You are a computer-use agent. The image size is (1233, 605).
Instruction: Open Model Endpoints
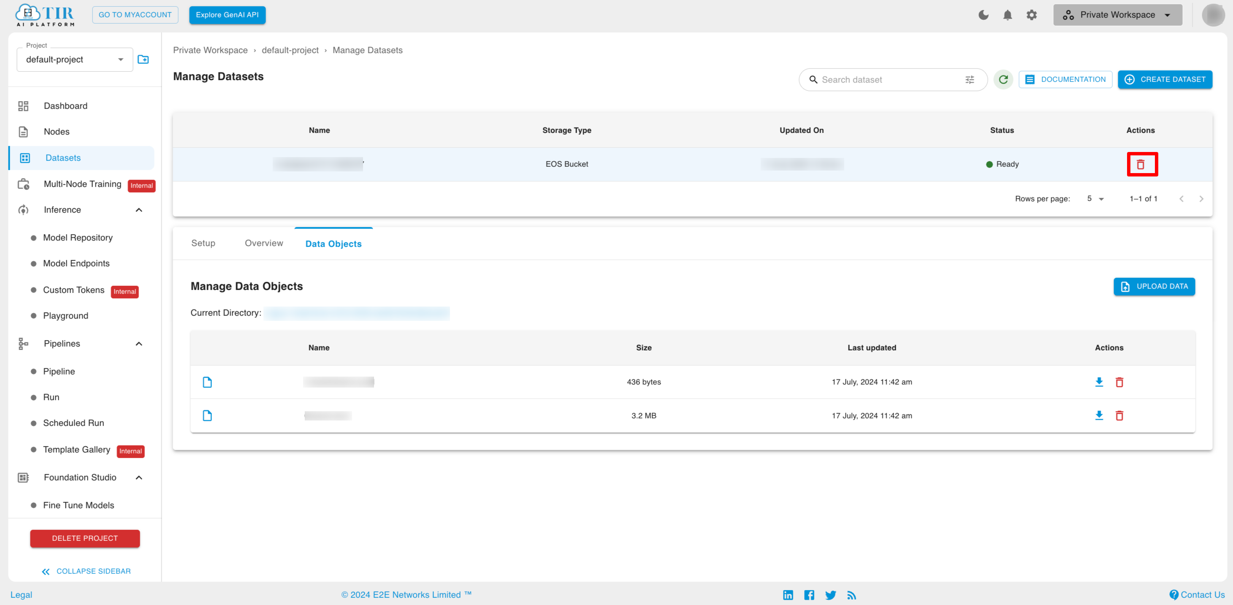[x=76, y=263]
